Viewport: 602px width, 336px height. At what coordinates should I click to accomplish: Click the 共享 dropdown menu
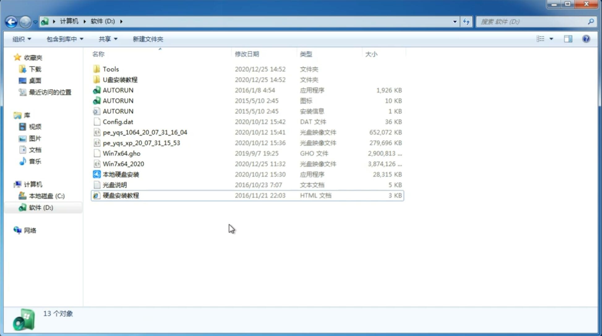108,39
